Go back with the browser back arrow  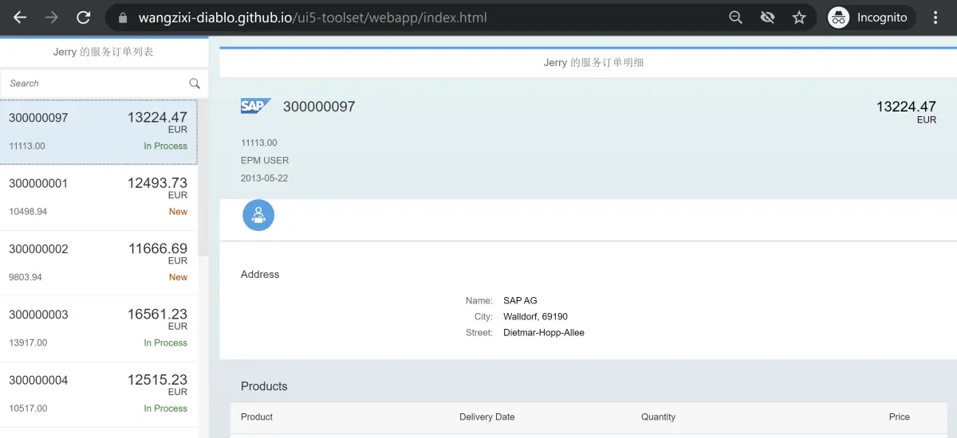click(20, 18)
